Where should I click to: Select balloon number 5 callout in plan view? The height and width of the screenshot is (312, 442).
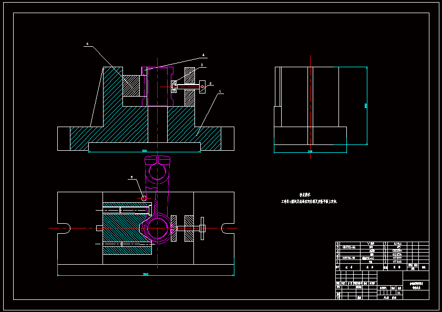131,178
